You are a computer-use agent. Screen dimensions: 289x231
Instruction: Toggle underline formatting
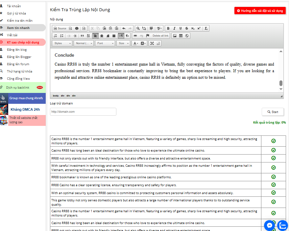click(x=181, y=28)
